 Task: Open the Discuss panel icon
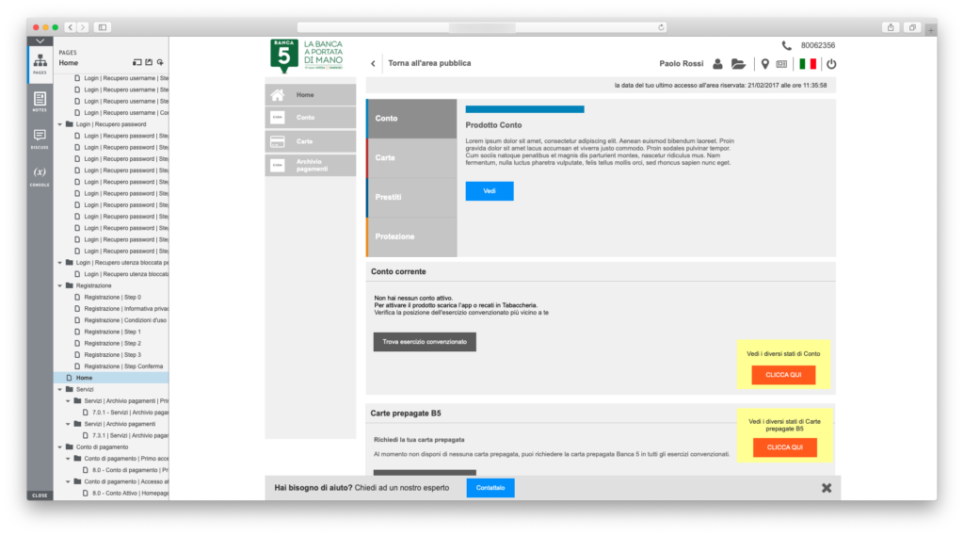point(40,139)
